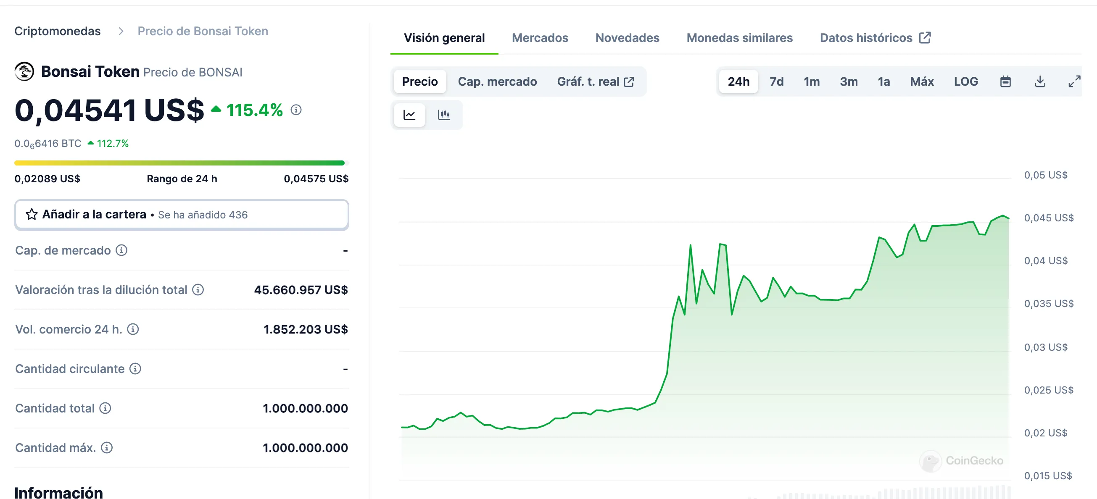
Task: Click info icon beside Cantidad circulante
Action: pos(135,369)
